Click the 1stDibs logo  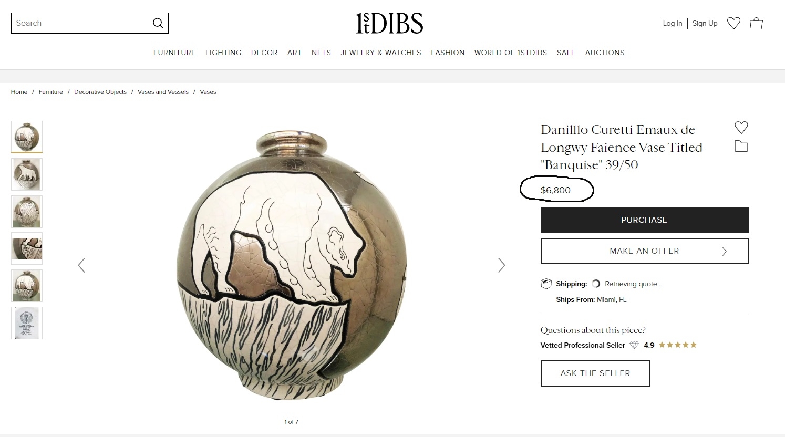click(x=389, y=23)
